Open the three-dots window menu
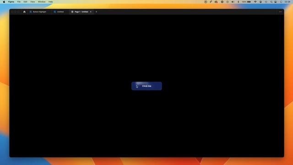This screenshot has width=293, height=165. click(280, 12)
